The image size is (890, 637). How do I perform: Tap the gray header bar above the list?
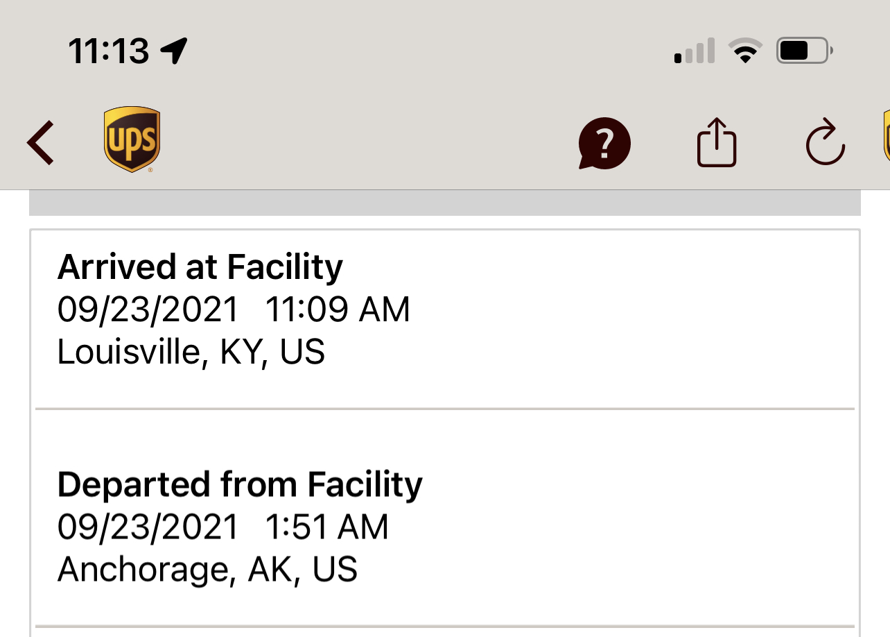point(444,203)
